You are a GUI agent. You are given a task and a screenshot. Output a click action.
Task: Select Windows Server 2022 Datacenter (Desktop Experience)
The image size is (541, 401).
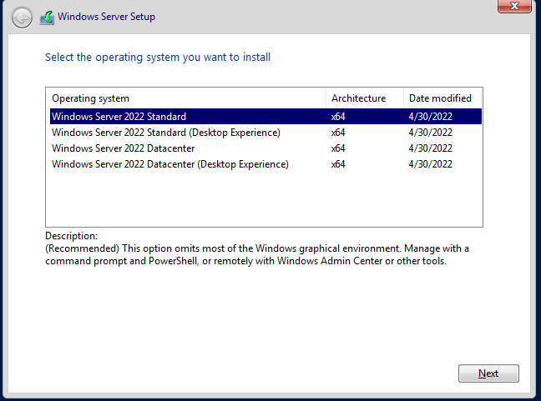[x=169, y=164]
